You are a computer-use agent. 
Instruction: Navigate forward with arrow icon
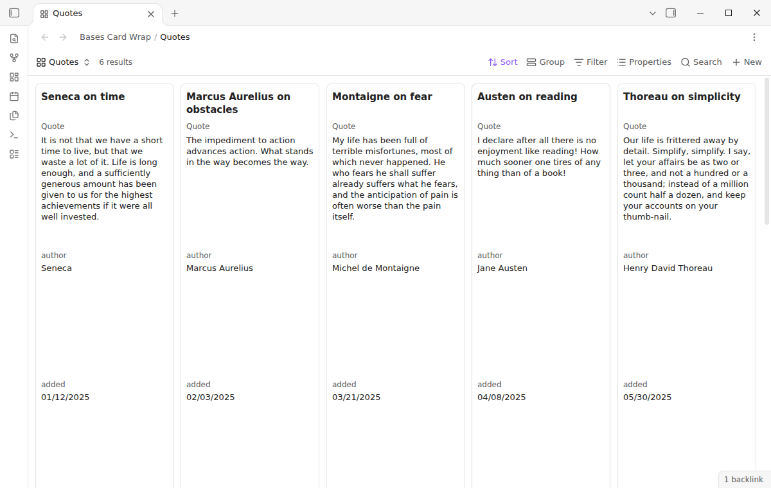63,37
